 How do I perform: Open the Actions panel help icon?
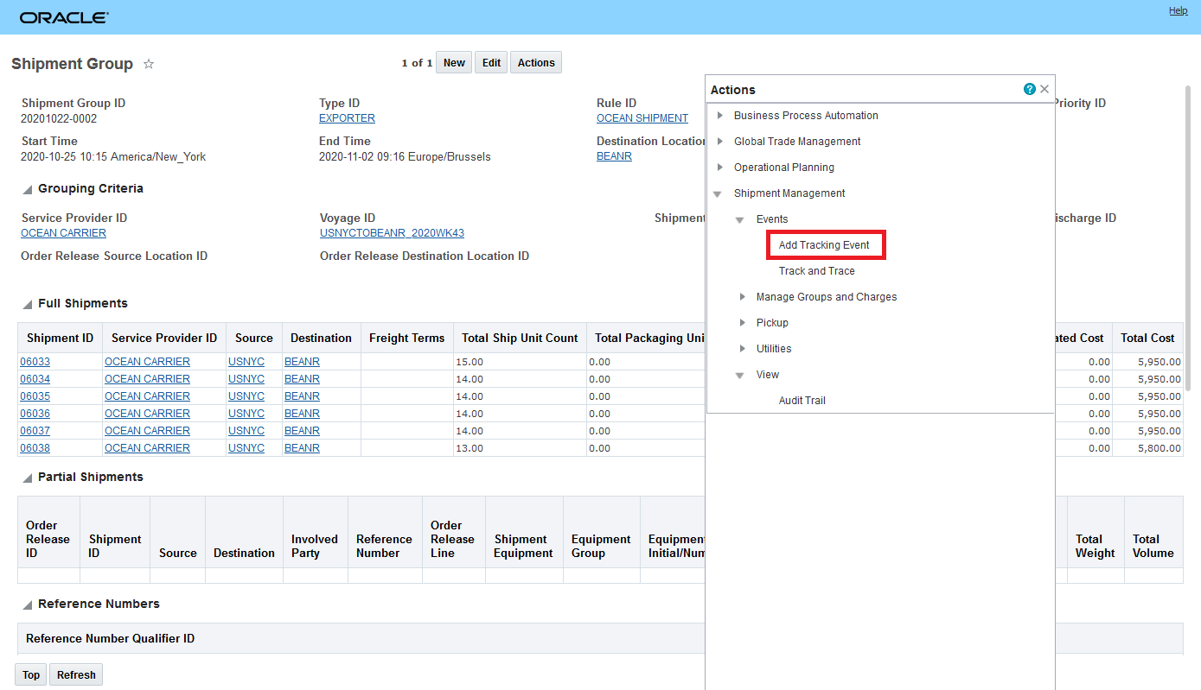1029,89
